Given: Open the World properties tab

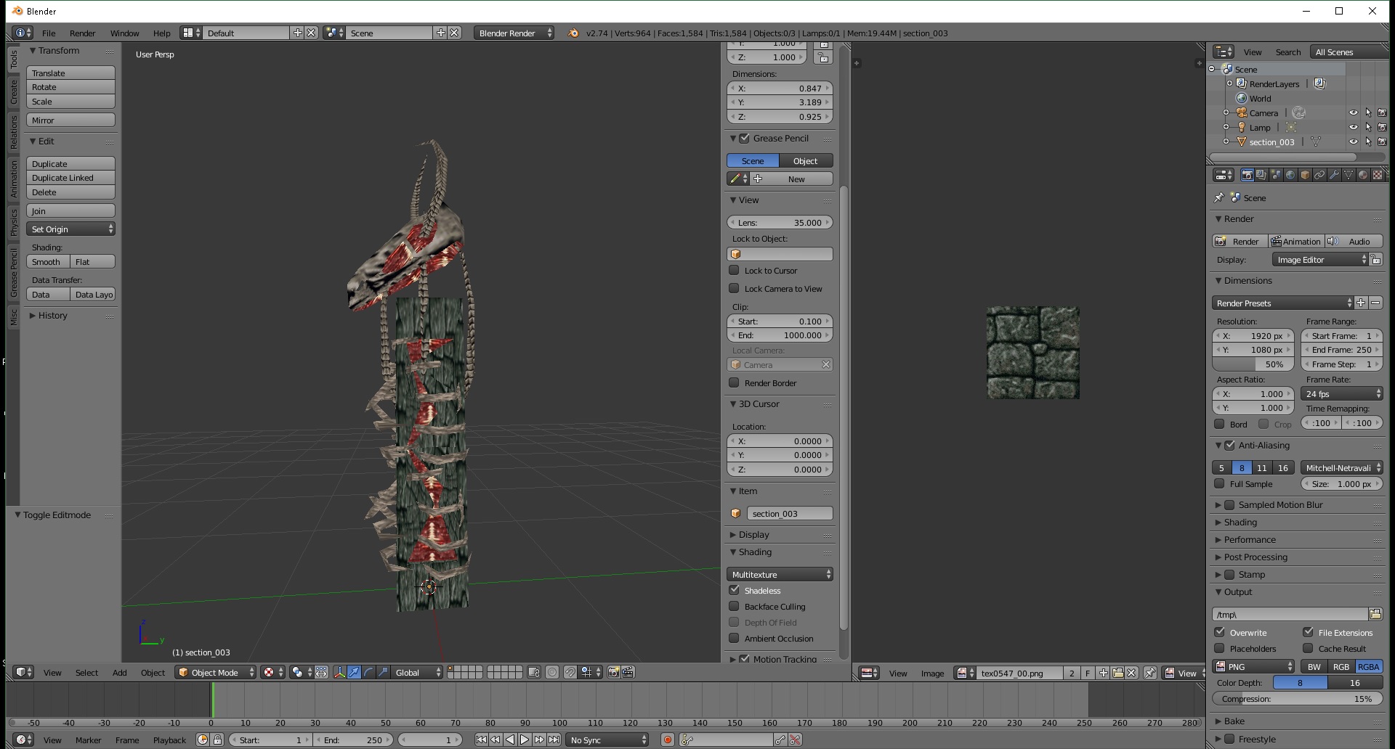Looking at the screenshot, I should [x=1290, y=175].
